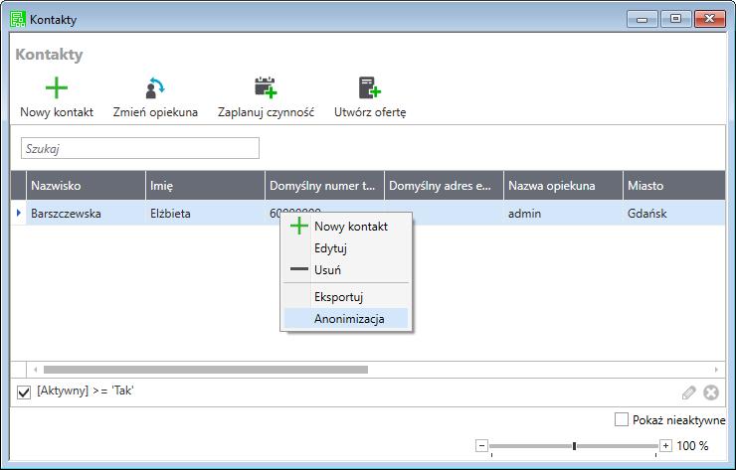Screen dimensions: 736x470
Task: Clear the filter with the round X icon
Action: coord(711,392)
